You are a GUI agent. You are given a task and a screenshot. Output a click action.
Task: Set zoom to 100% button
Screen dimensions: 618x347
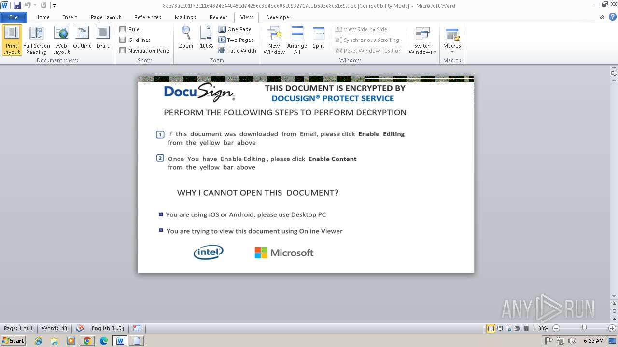206,38
